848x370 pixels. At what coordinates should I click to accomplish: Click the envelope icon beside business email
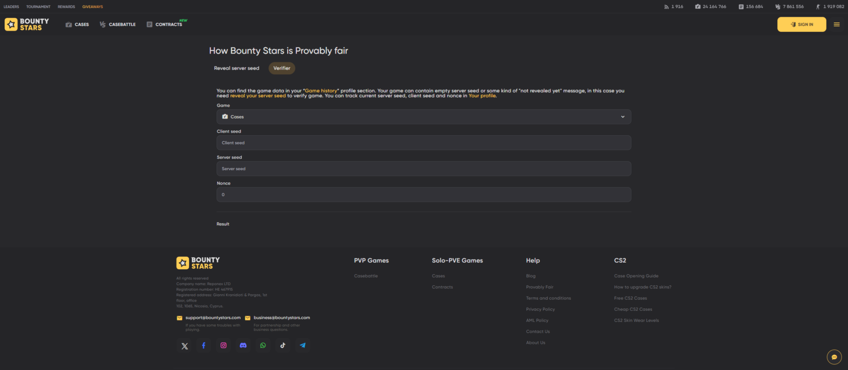pyautogui.click(x=248, y=318)
